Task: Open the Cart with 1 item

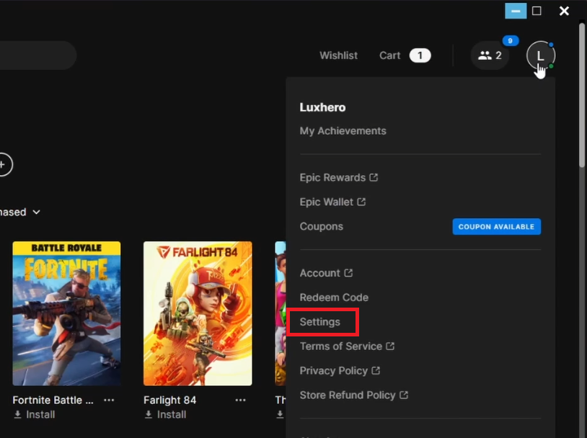Action: pyautogui.click(x=405, y=55)
